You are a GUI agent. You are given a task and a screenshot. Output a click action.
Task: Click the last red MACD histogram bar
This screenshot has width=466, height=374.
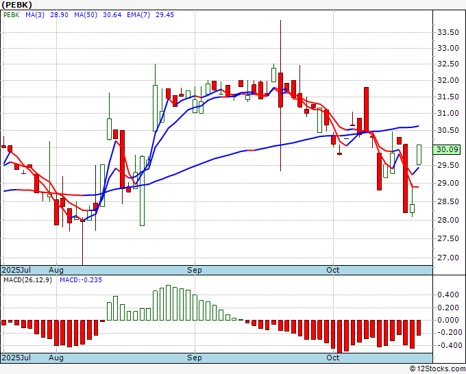tap(419, 328)
